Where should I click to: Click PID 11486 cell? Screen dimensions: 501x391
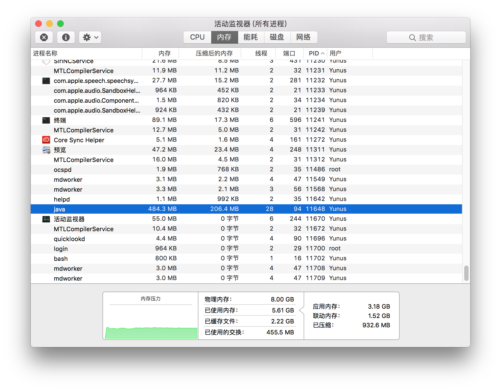[x=315, y=169]
